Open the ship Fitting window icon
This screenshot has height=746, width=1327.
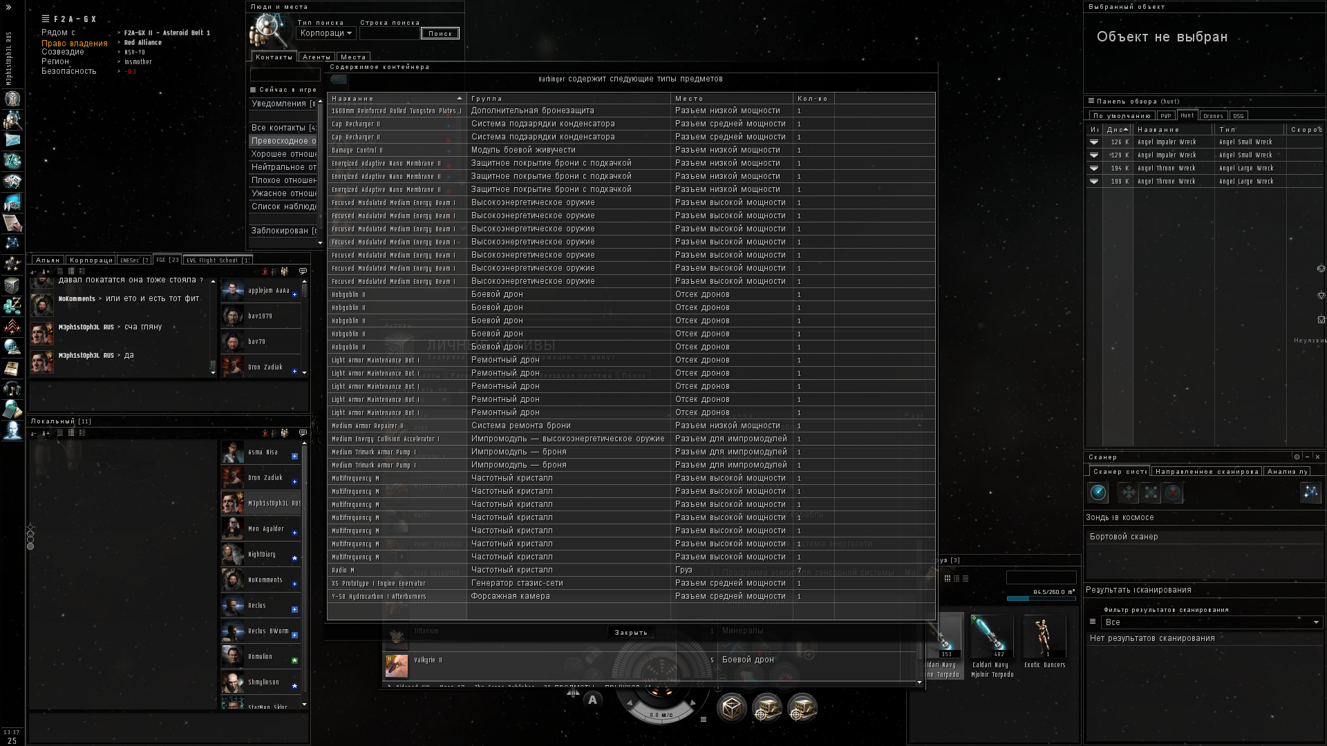point(12,160)
